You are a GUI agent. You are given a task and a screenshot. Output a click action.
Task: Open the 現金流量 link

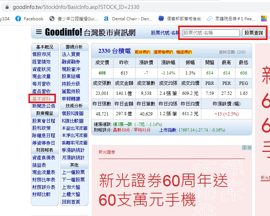(41, 76)
